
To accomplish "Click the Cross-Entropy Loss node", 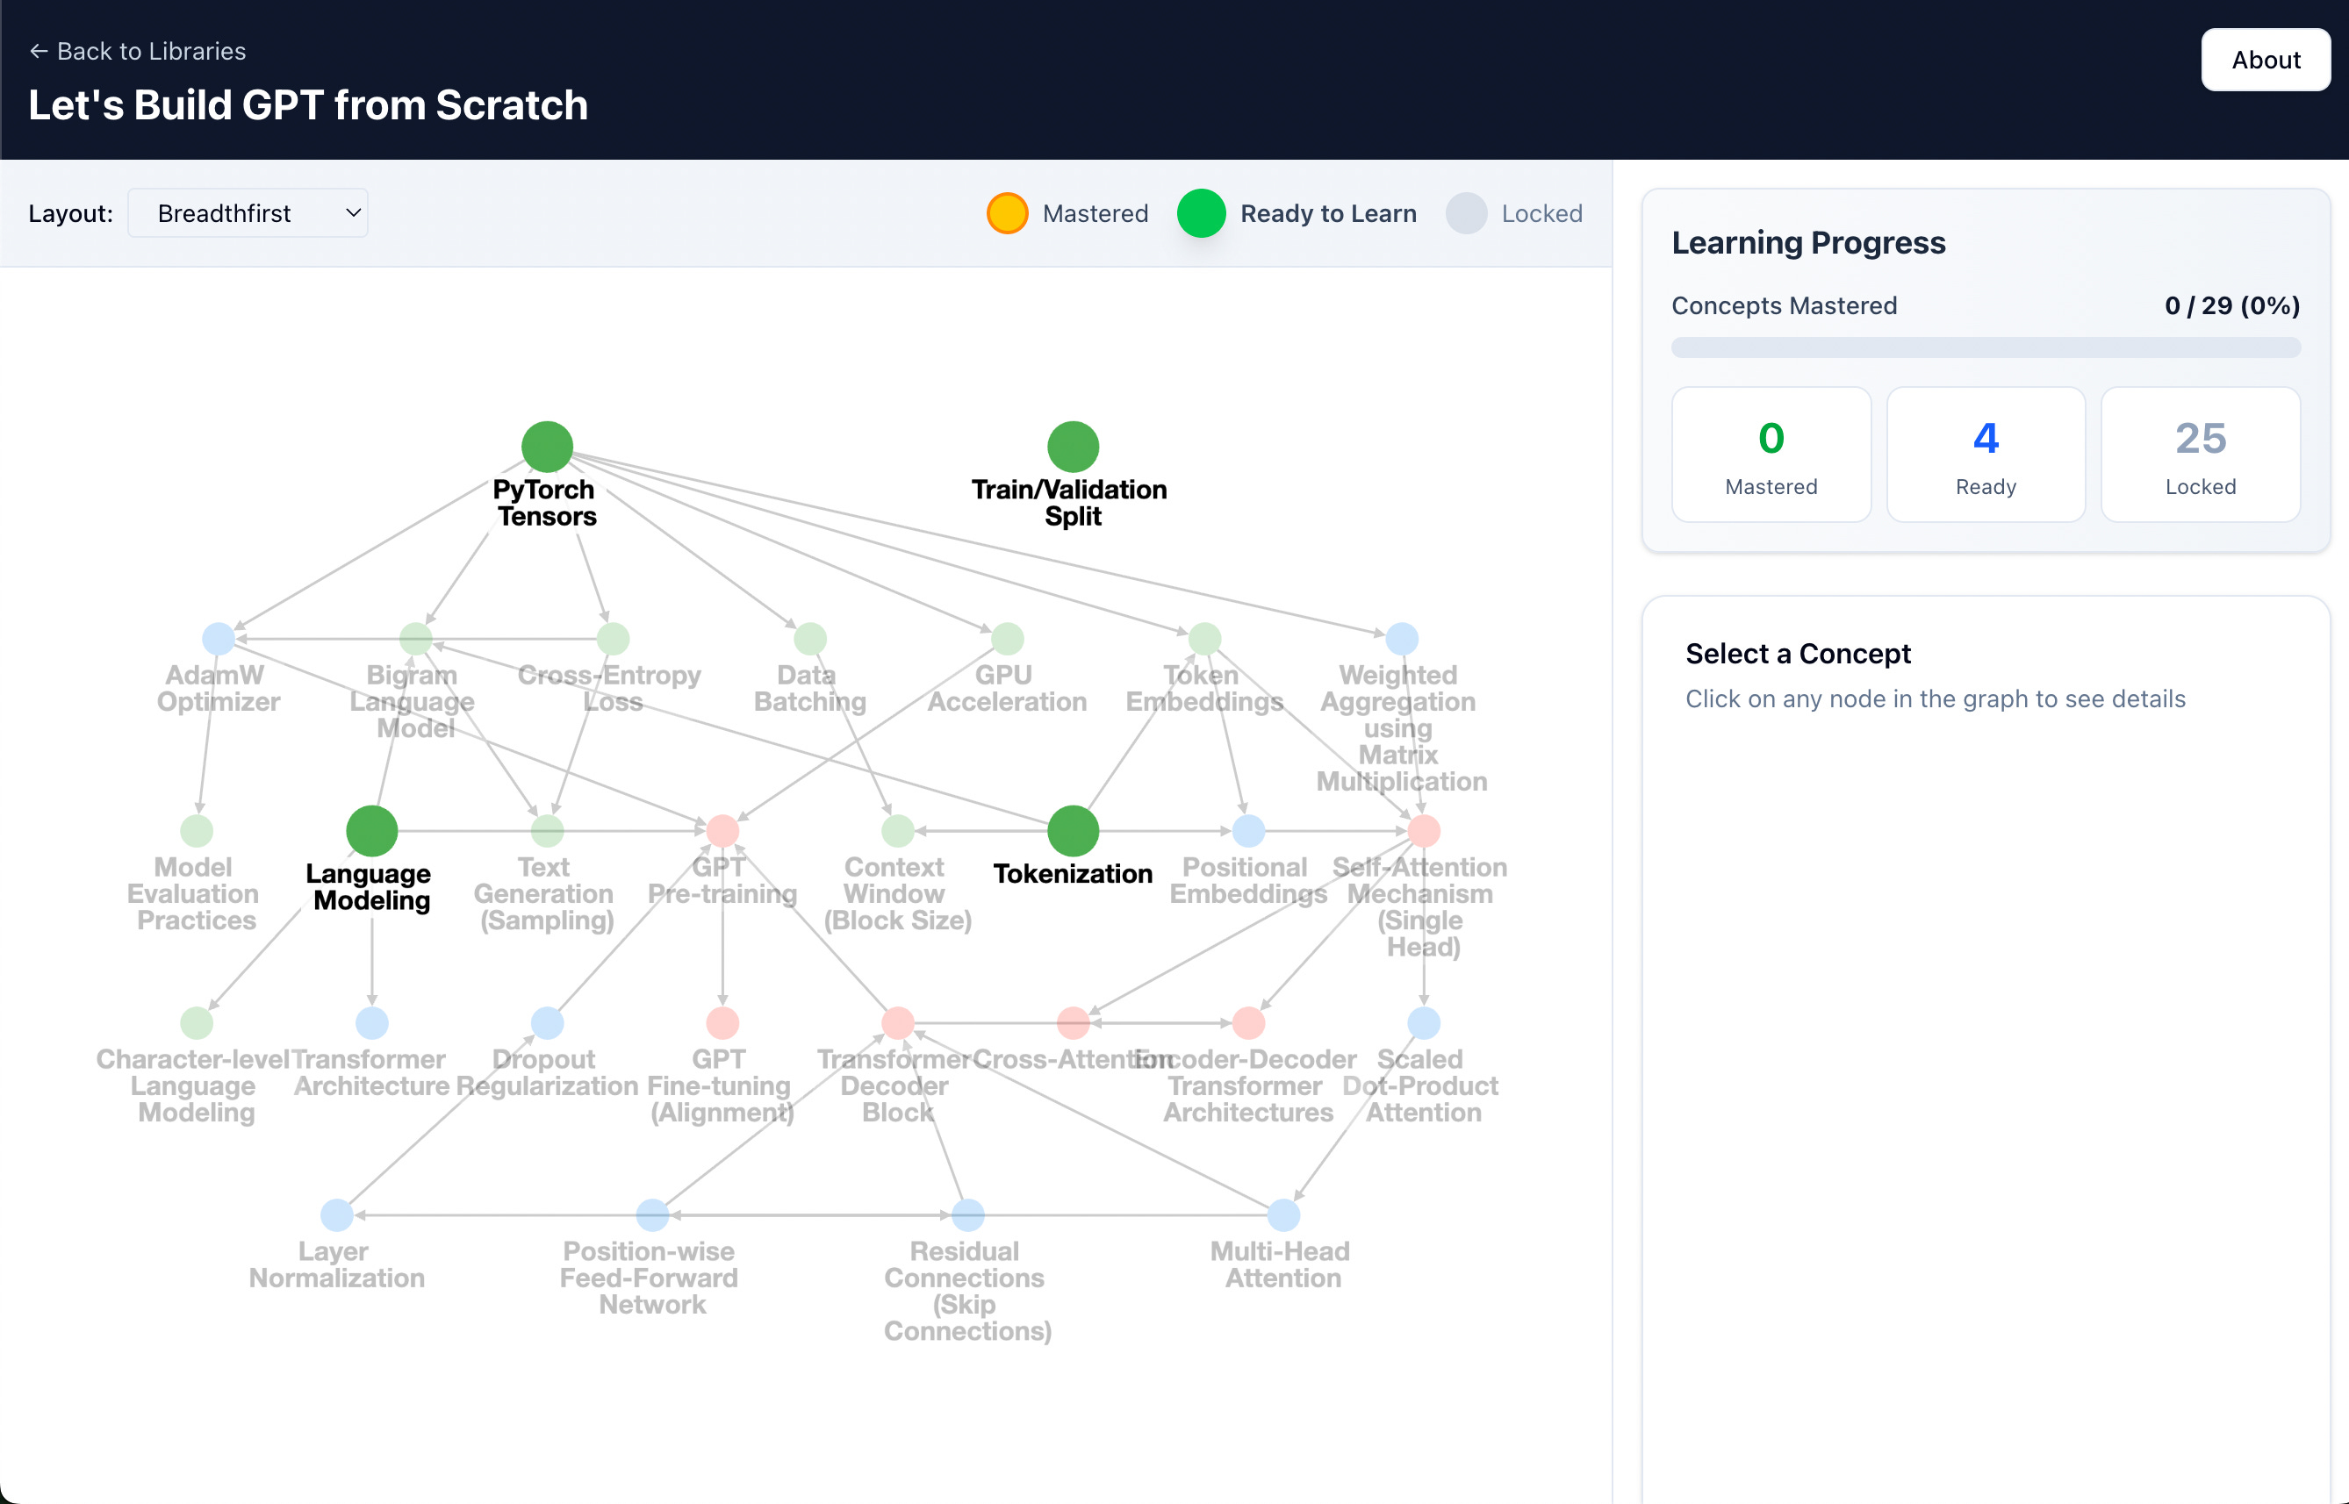I will 613,639.
